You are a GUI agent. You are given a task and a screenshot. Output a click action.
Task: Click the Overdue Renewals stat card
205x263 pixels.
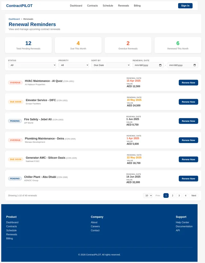[x=128, y=45]
